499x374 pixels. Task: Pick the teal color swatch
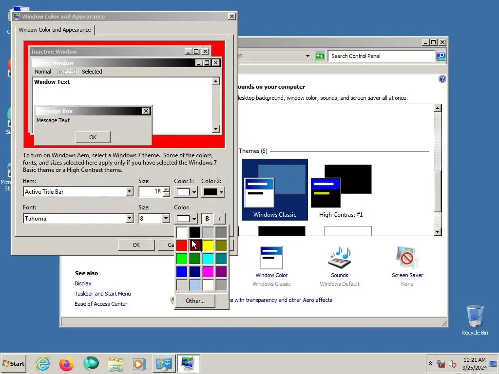click(222, 259)
